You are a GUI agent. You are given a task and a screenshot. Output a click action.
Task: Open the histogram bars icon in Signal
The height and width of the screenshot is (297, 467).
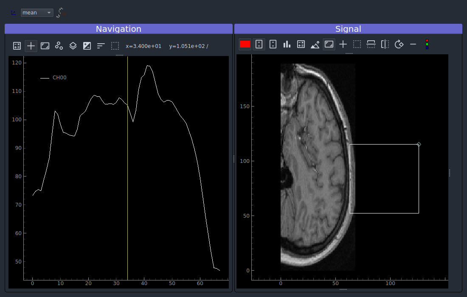[287, 45]
